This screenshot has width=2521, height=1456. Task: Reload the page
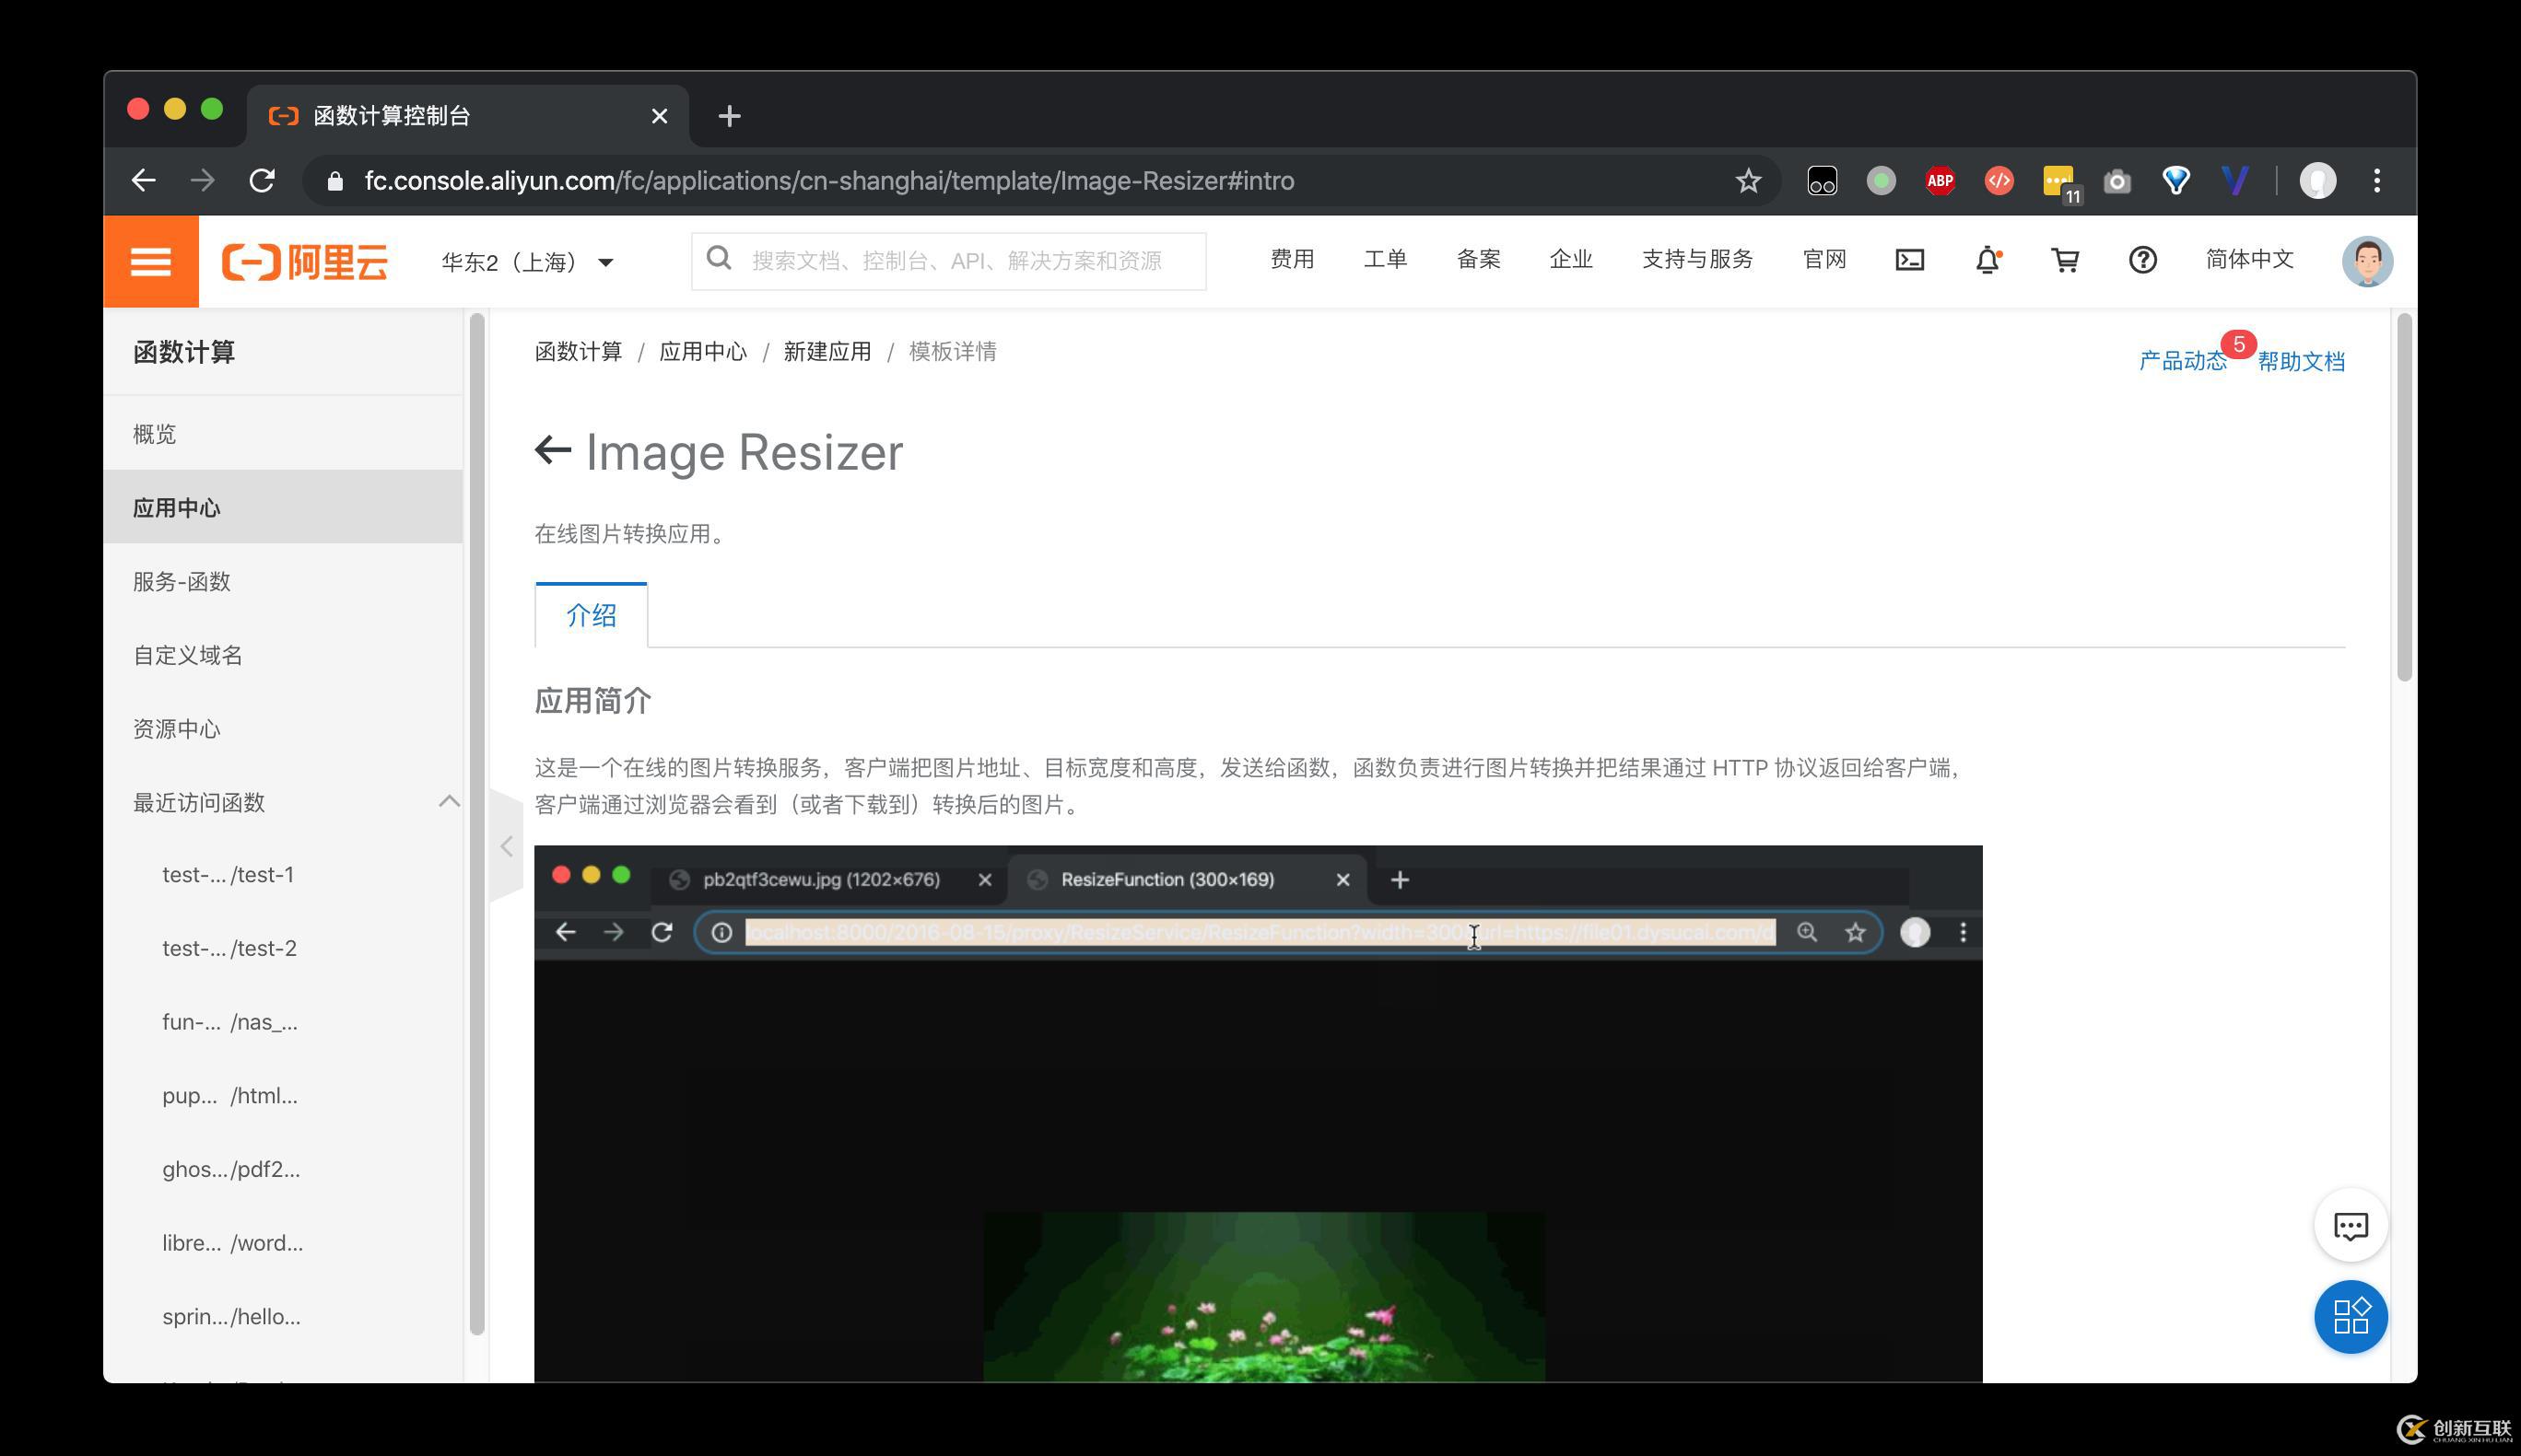pyautogui.click(x=262, y=181)
